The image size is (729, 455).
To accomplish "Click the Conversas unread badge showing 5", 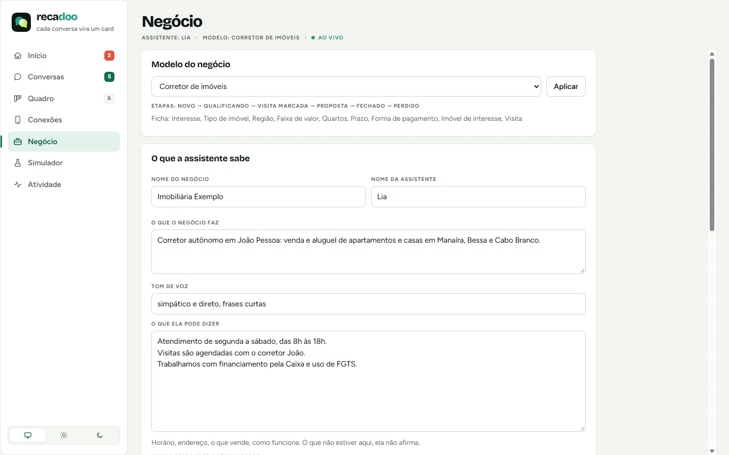I will pyautogui.click(x=109, y=77).
